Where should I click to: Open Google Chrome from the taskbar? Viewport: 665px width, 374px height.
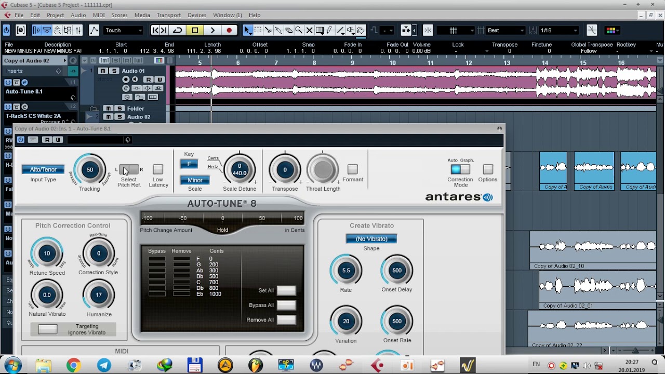(x=73, y=365)
